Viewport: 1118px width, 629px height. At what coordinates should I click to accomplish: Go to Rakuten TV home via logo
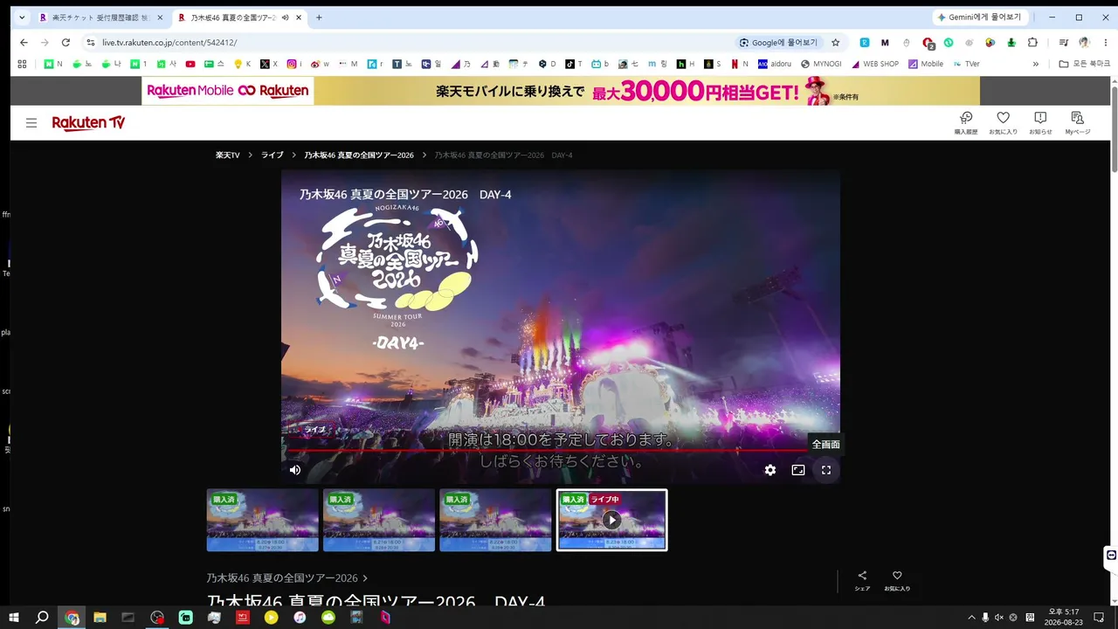point(88,123)
